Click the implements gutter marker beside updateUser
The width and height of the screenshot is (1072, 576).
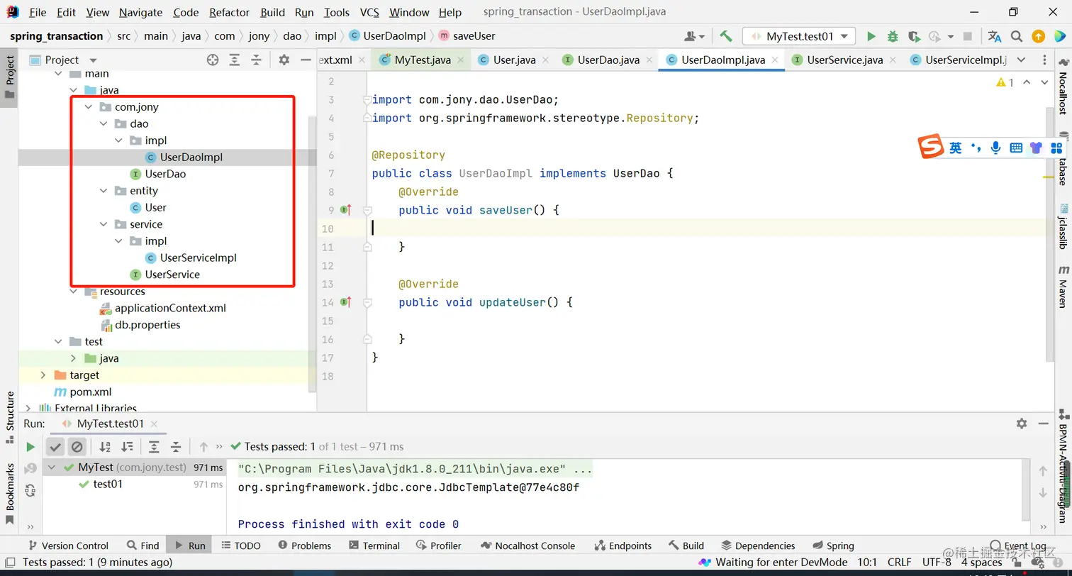[x=346, y=302]
